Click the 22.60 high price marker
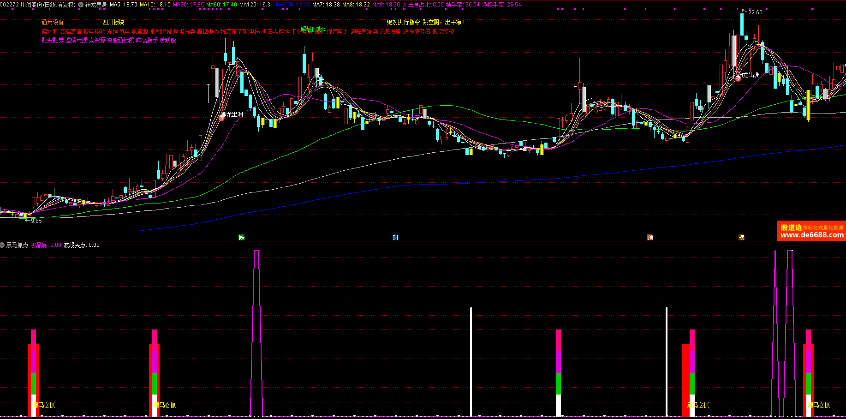This screenshot has height=419, width=846. [x=755, y=12]
